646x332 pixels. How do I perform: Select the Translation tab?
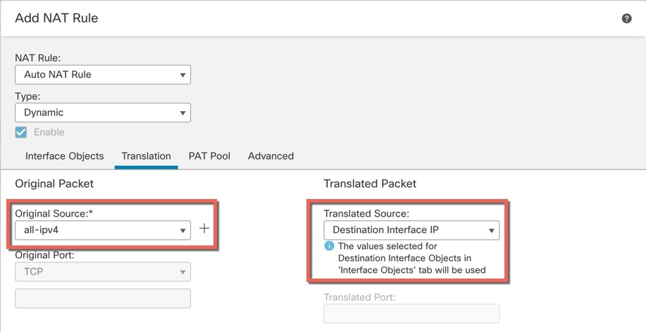pos(147,156)
